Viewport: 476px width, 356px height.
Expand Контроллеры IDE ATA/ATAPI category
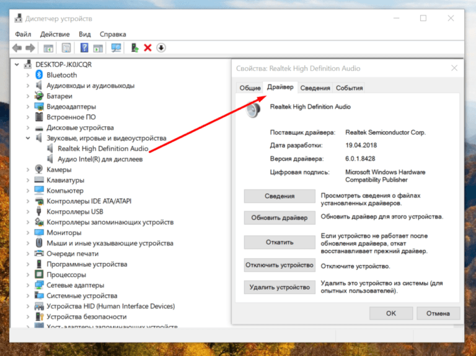pos(28,201)
